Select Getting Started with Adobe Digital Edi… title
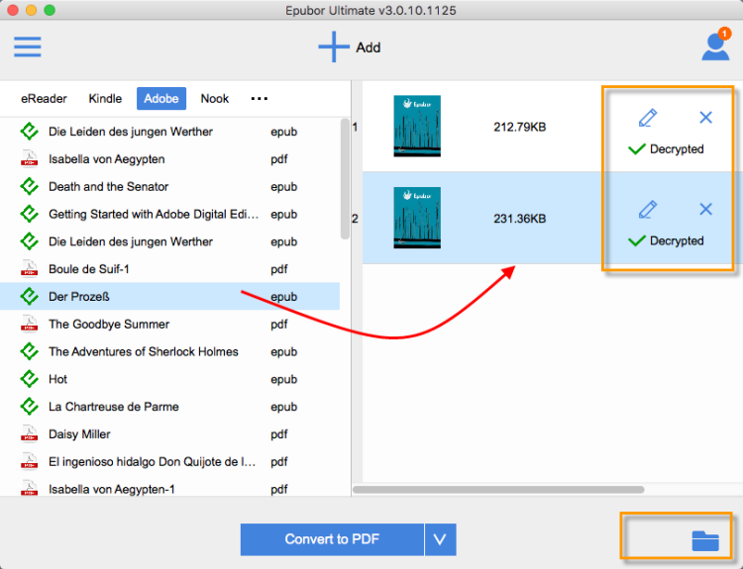The height and width of the screenshot is (569, 743). tap(154, 214)
